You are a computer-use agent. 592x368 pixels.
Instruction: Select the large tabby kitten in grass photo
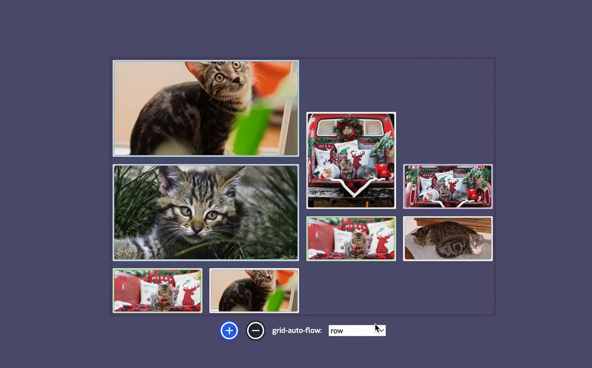tap(206, 213)
